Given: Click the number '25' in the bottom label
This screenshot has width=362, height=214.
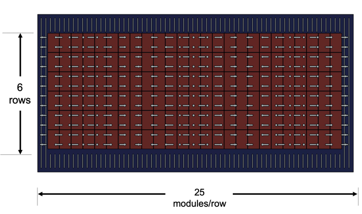Looking at the screenshot, I should pyautogui.click(x=199, y=192).
